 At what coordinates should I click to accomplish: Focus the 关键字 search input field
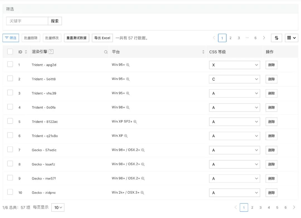[x=27, y=21]
